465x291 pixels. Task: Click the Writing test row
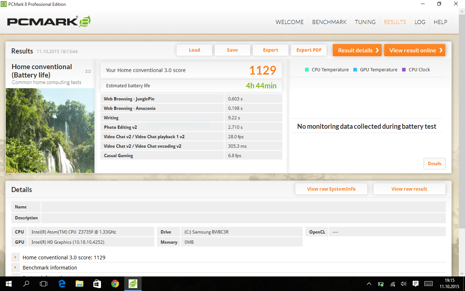tap(191, 118)
